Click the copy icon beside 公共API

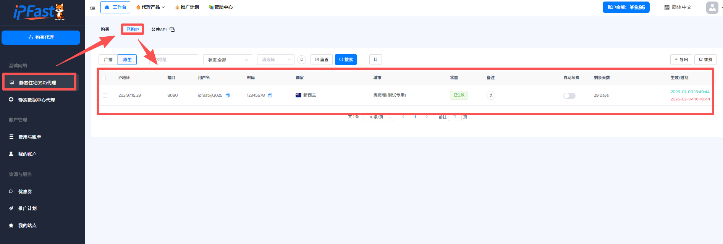click(172, 29)
